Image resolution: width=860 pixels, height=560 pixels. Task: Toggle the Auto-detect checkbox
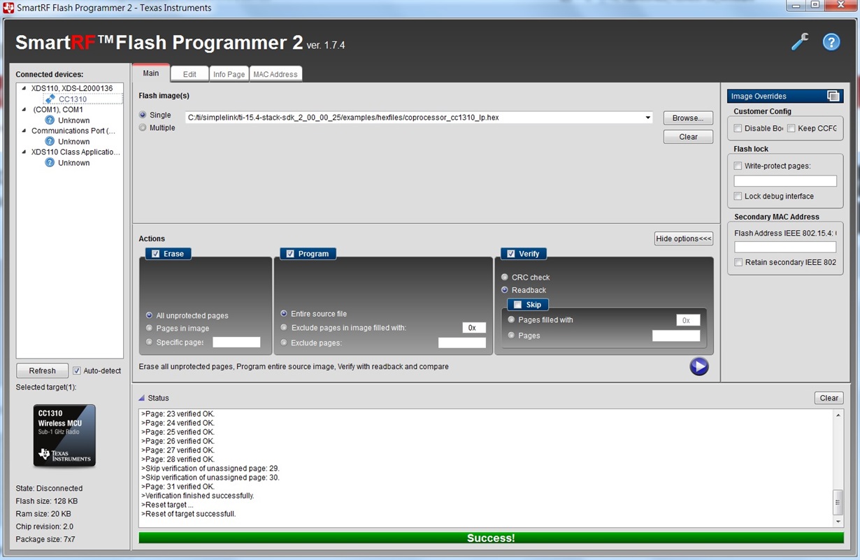click(x=77, y=371)
